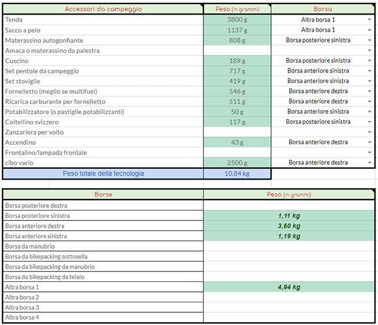This screenshot has width=378, height=325.
Task: Select Set pentole da campeggio cell
Action: click(x=103, y=71)
